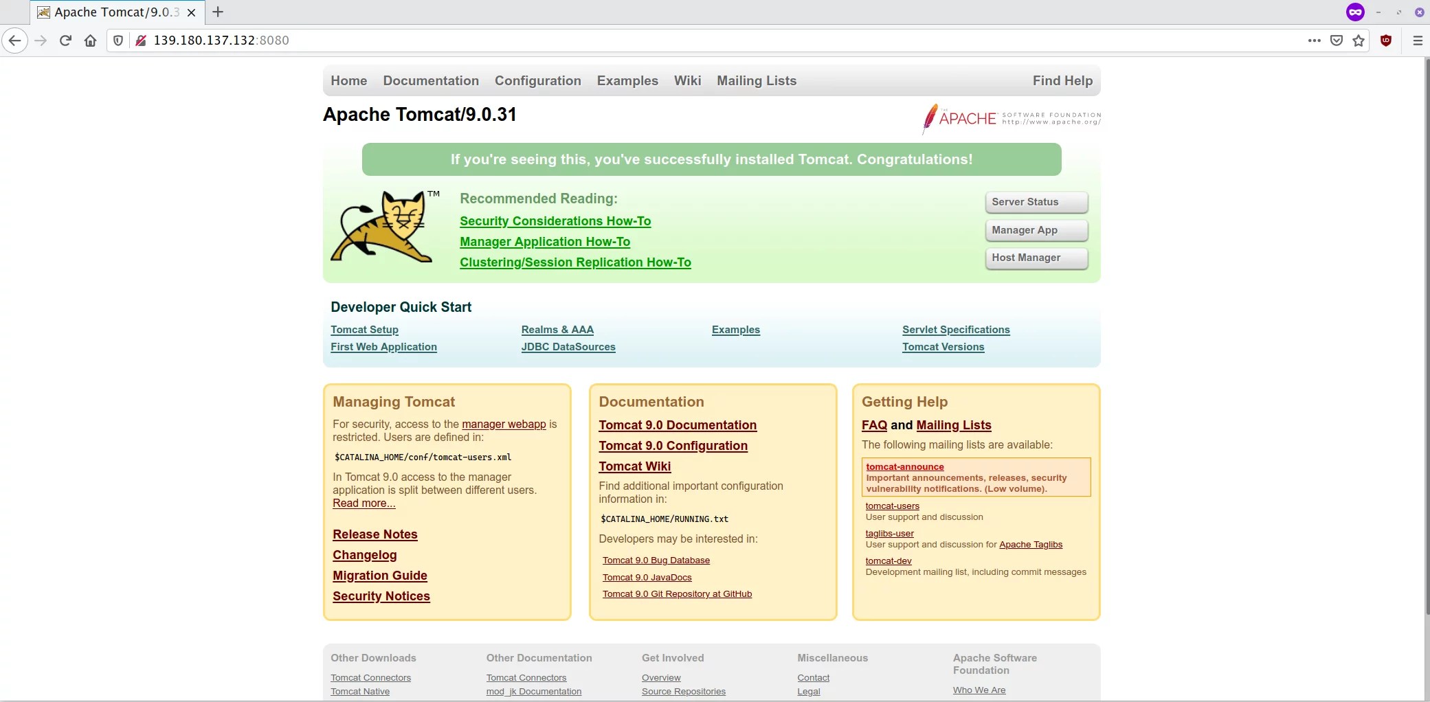Viewport: 1430px width, 702px height.
Task: Open Manager Application How-To link
Action: click(545, 242)
